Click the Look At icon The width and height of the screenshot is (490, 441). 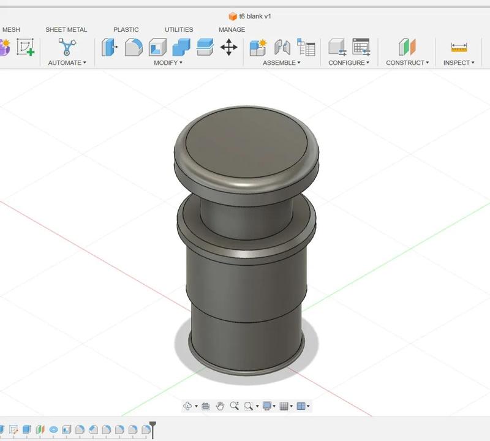pos(205,406)
